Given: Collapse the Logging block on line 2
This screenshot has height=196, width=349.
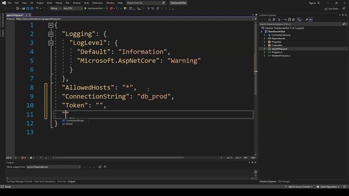Looking at the screenshot, I should tap(51, 34).
